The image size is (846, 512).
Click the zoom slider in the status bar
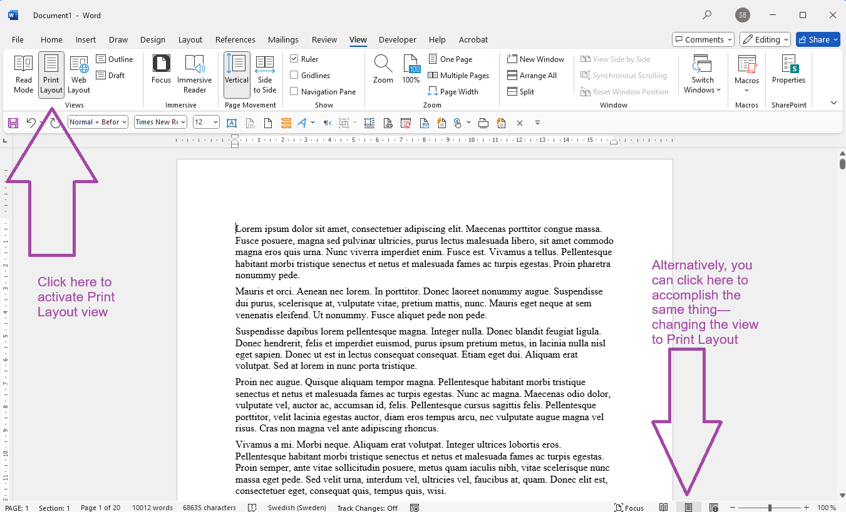pyautogui.click(x=770, y=508)
